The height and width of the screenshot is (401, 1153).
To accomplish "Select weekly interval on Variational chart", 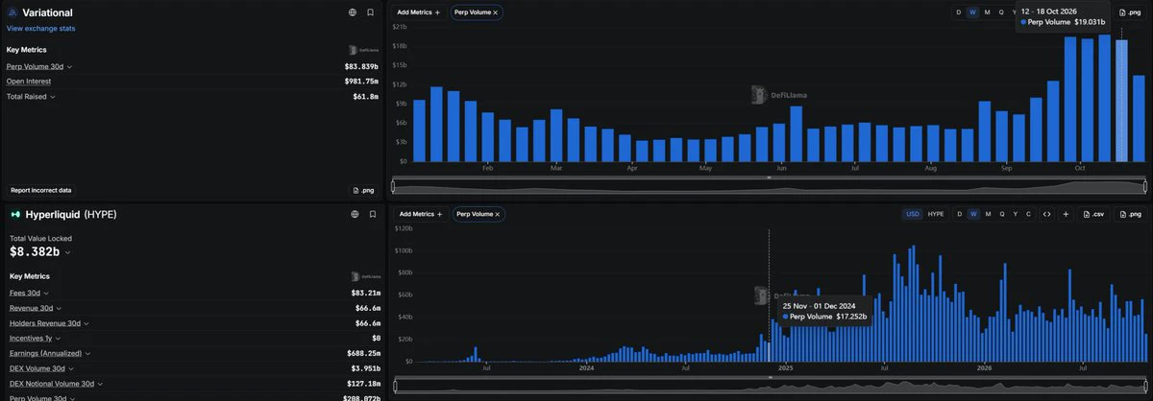I will coord(972,12).
